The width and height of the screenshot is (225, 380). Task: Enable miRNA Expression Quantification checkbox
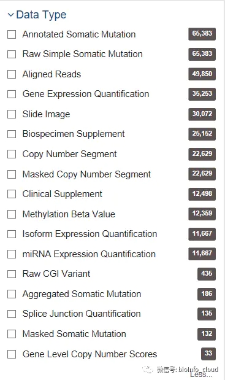click(12, 254)
